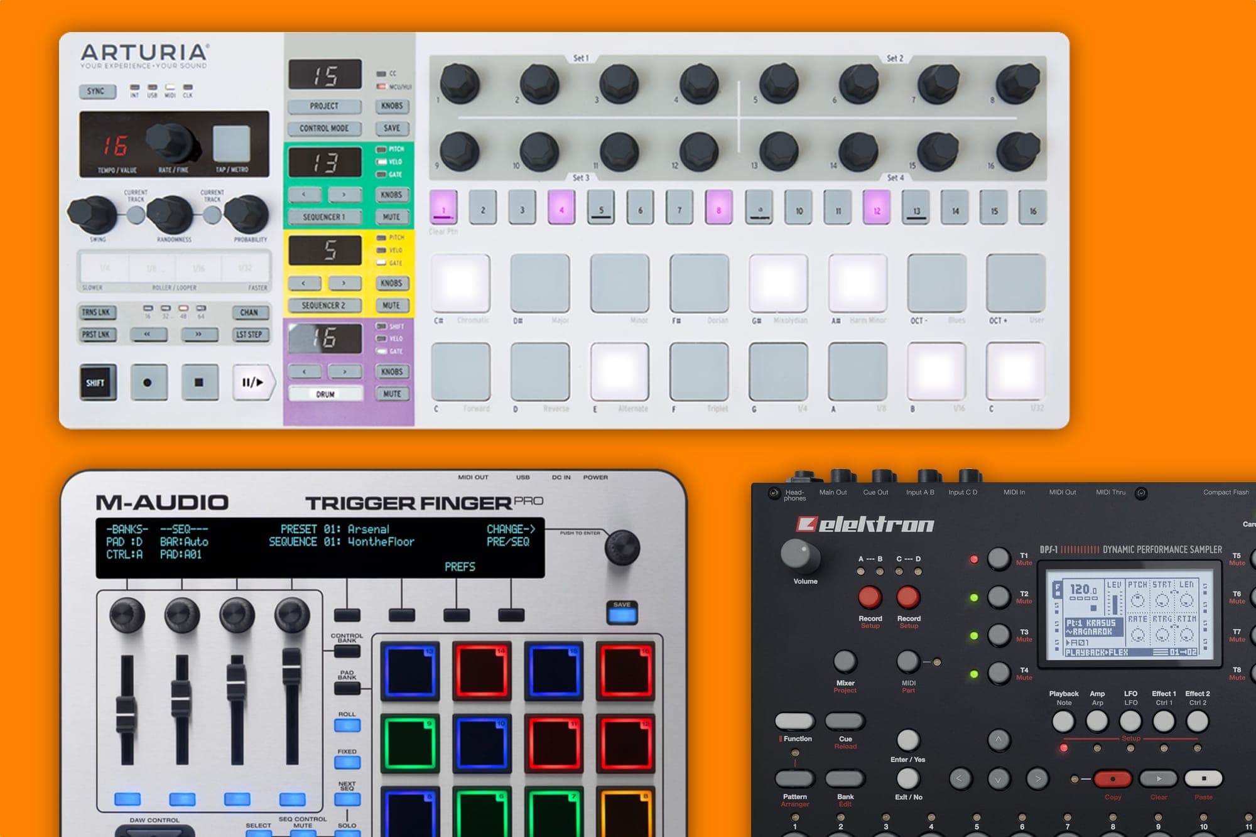Image resolution: width=1256 pixels, height=837 pixels.
Task: Click Arturia encoder knob 16
Action: tap(1017, 151)
